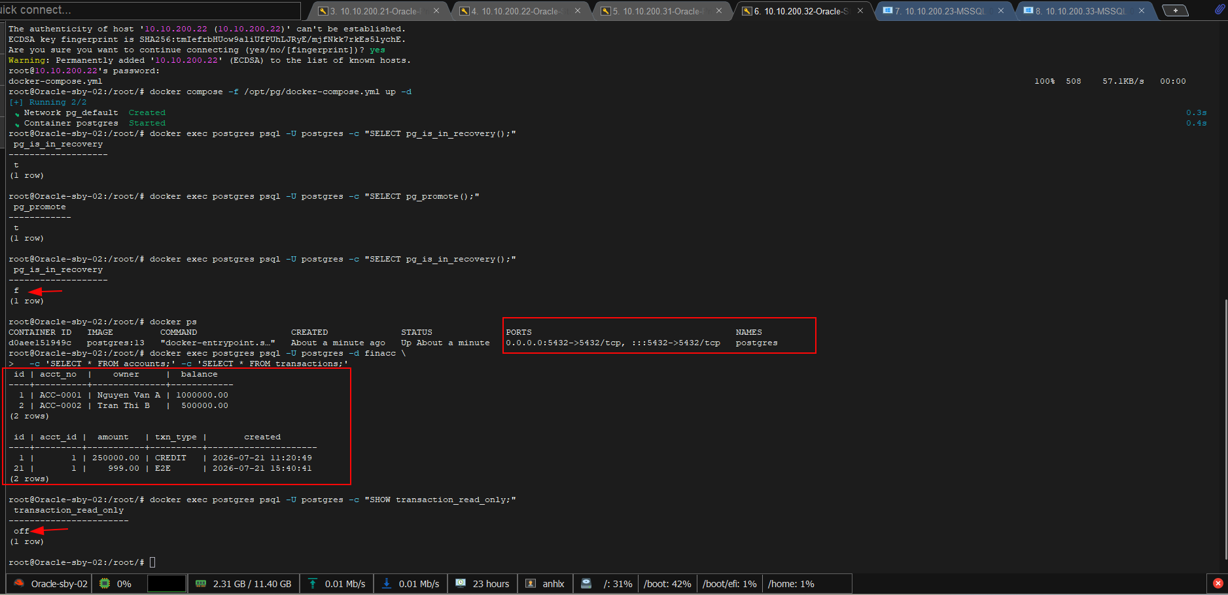1228x595 pixels.
Task: Click the RDP icon on tab 7
Action: [x=887, y=10]
